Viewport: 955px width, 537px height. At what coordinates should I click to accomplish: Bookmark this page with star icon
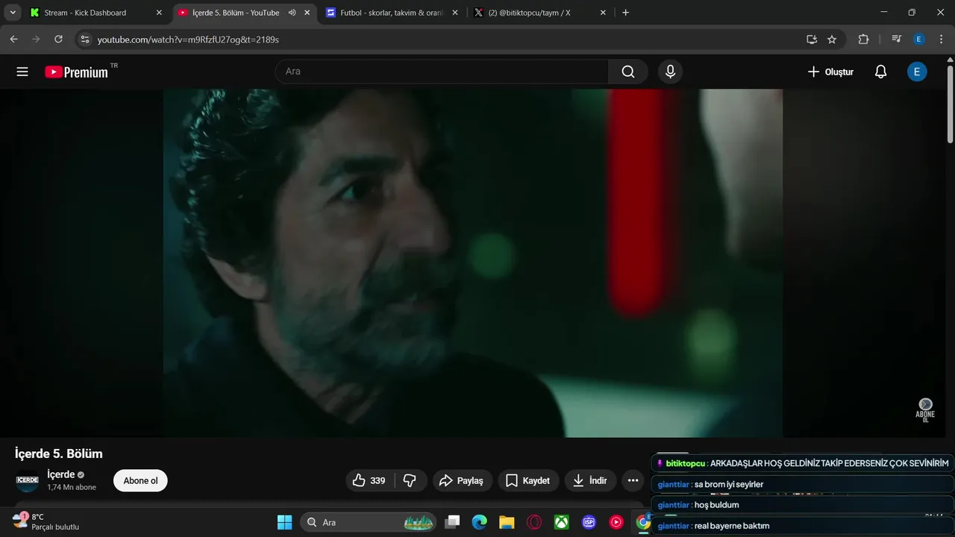point(832,39)
